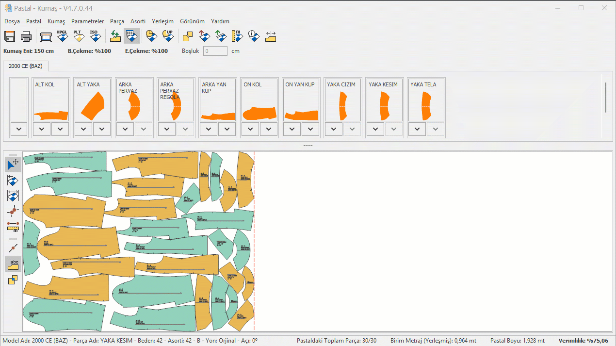616x346 pixels.
Task: Open second dropdown under ON KOL piece
Action: [x=269, y=129]
